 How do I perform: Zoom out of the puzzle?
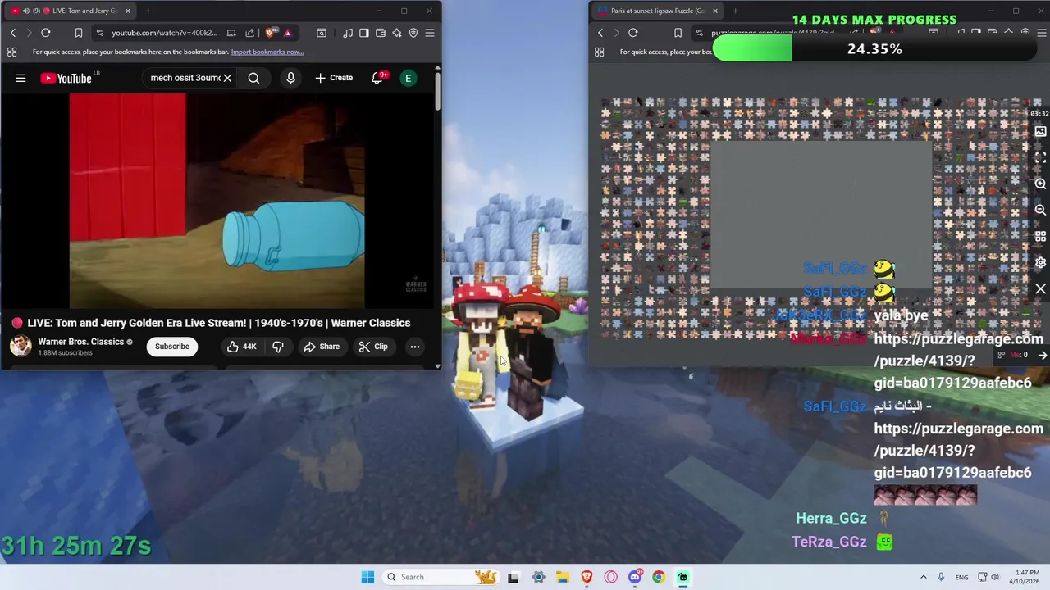pyautogui.click(x=1040, y=211)
